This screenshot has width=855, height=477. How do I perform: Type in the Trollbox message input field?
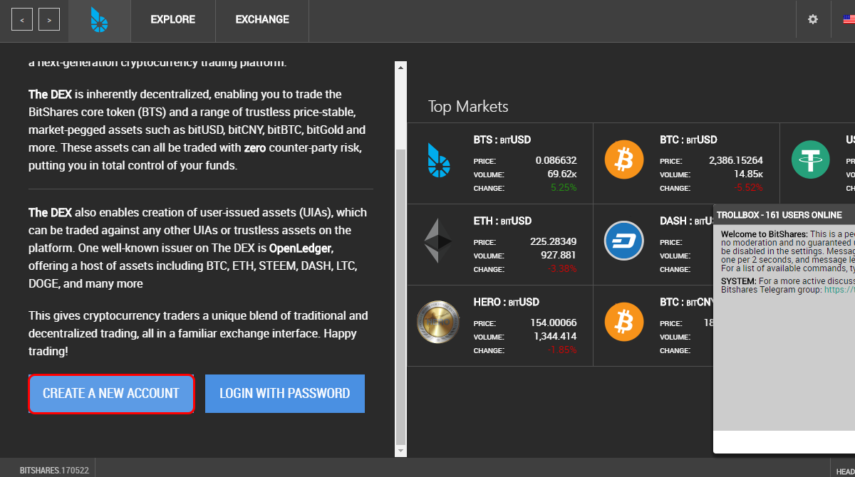click(x=784, y=442)
